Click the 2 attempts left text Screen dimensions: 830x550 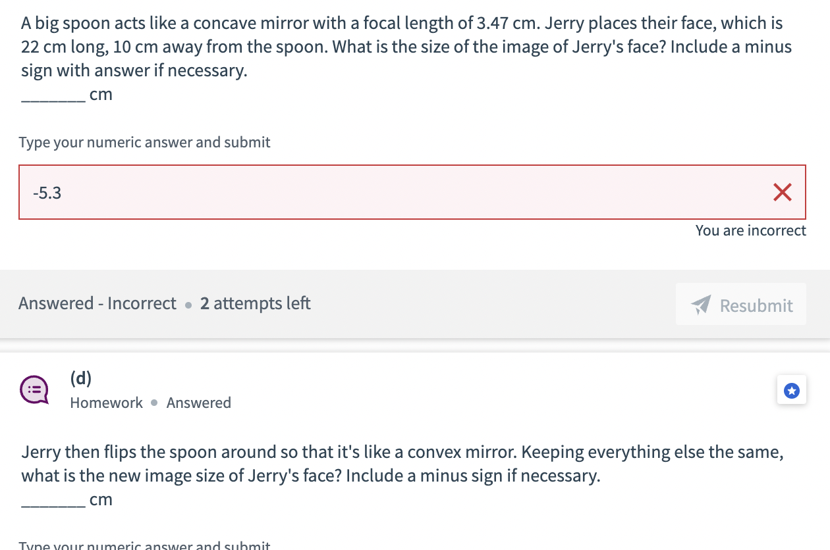coord(255,303)
